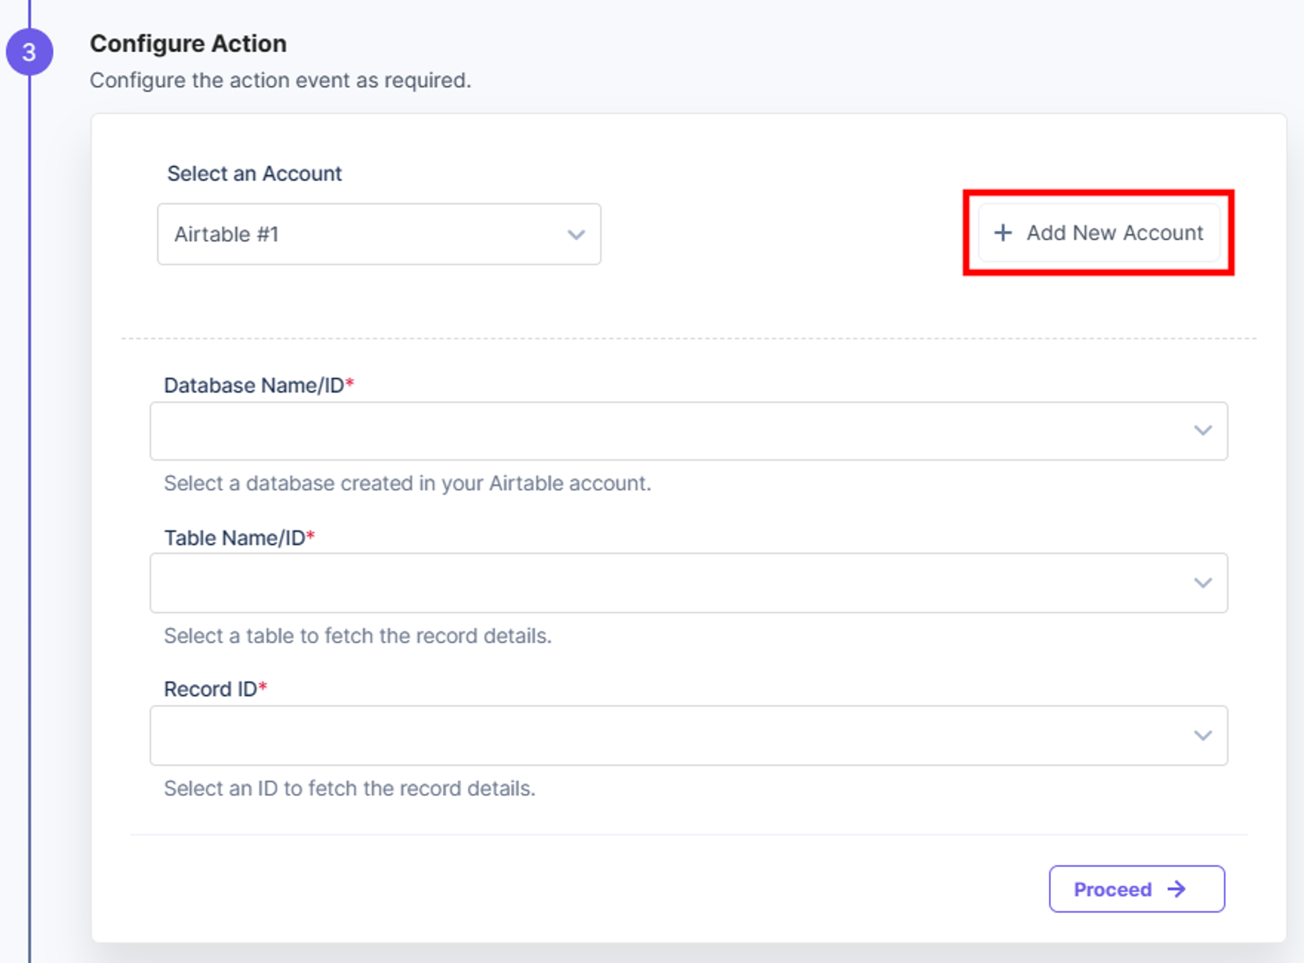This screenshot has width=1304, height=963.
Task: Click the arrow icon in Proceed button
Action: pos(1176,889)
